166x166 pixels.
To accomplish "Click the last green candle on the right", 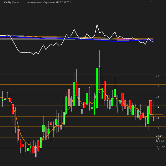I will 153,118.
